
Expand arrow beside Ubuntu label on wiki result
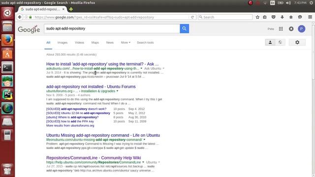(159, 162)
